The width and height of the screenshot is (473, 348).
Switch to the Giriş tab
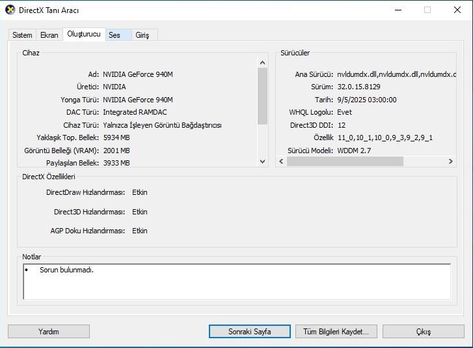pyautogui.click(x=142, y=35)
